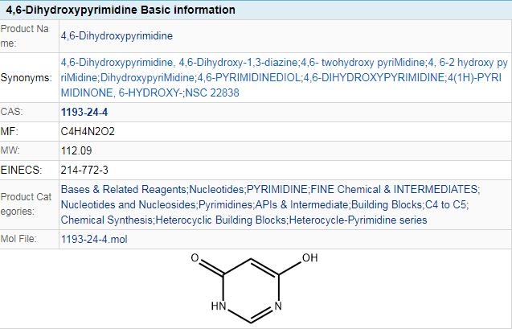The height and width of the screenshot is (329, 512).
Task: Open Bases & Related Reagents category
Action: [x=123, y=189]
